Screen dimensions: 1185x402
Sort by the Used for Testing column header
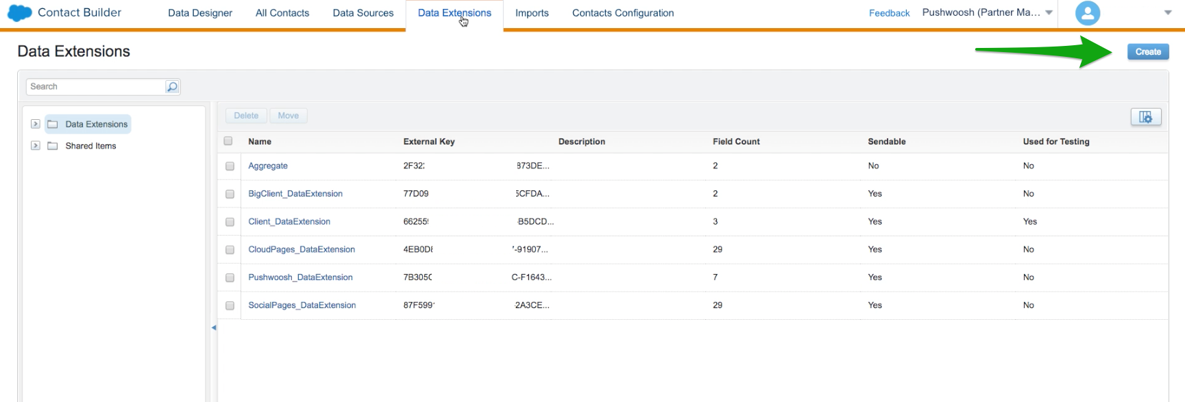pos(1056,142)
